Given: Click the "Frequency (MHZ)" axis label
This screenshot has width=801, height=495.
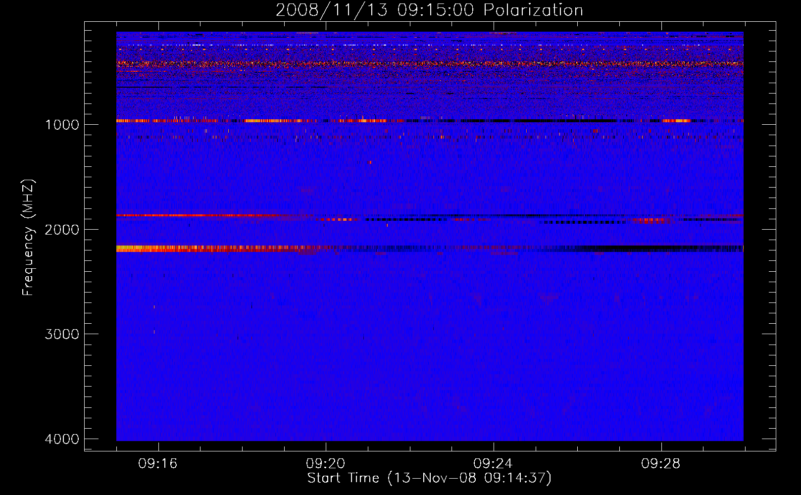Looking at the screenshot, I should [29, 238].
